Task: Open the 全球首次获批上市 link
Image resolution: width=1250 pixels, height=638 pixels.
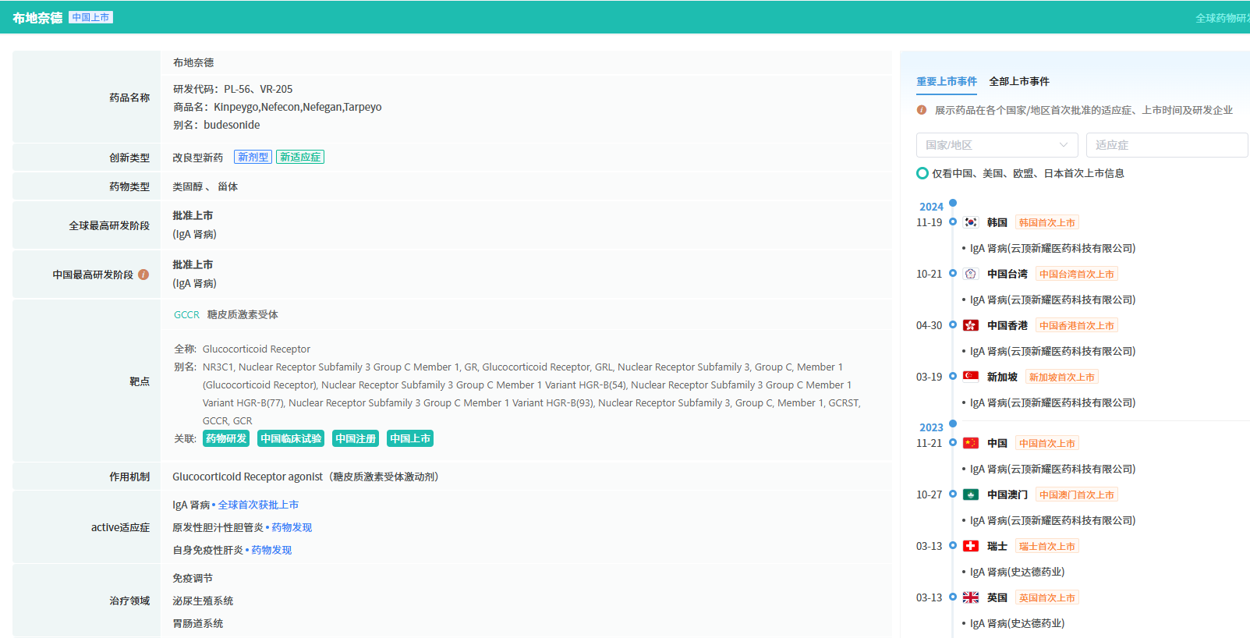Action: [258, 505]
